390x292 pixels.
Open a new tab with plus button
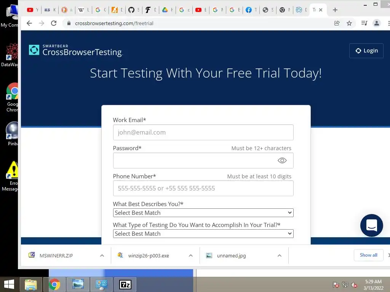[x=335, y=10]
